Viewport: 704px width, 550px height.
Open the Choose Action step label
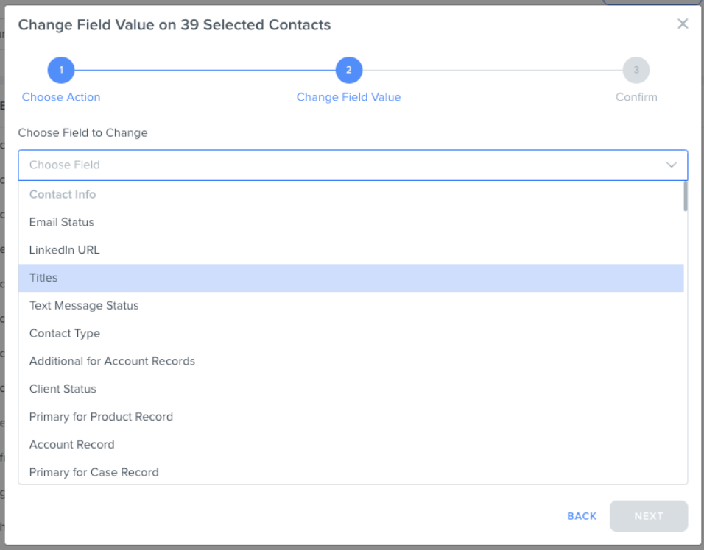(61, 97)
